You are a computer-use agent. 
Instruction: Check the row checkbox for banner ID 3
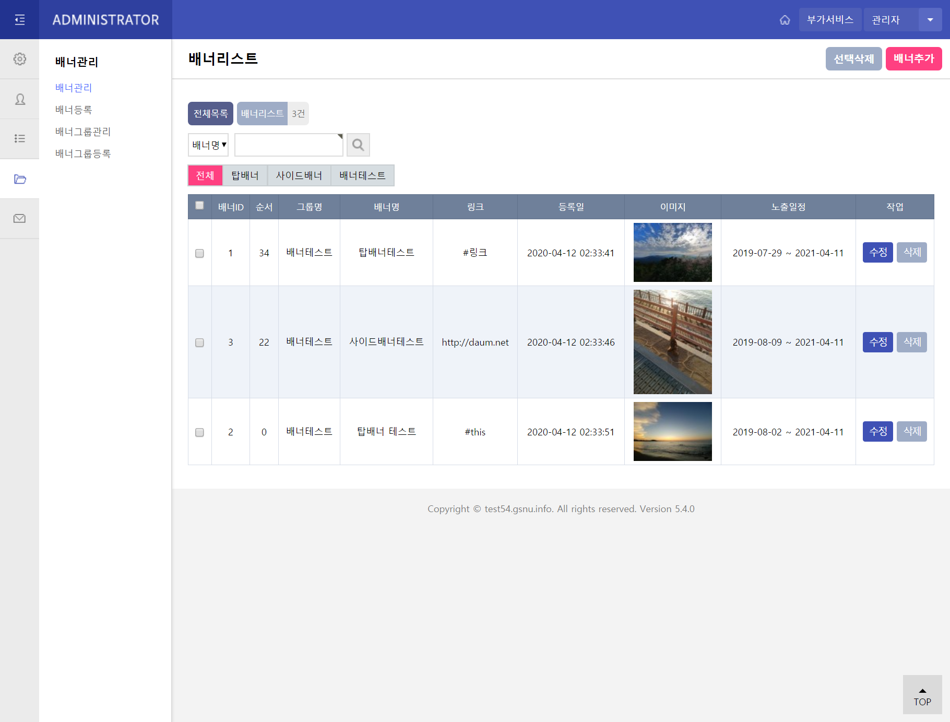tap(199, 342)
